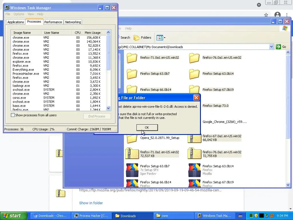
Task: Click the Explorer address path field
Action: point(193,47)
